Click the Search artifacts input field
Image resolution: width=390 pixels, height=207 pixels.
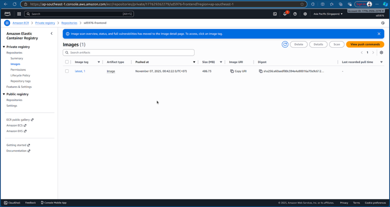click(x=129, y=53)
